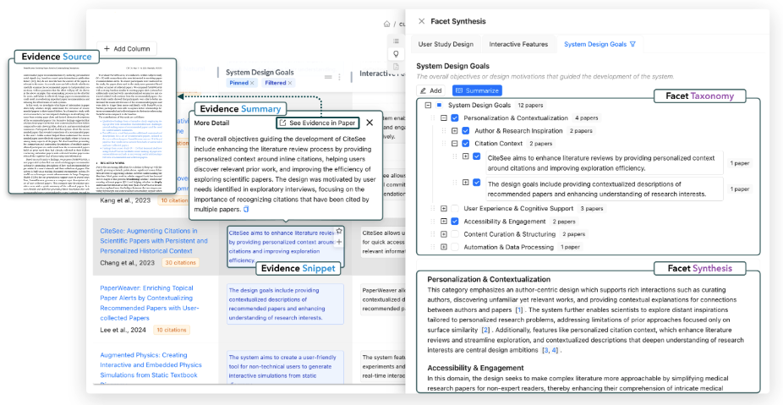This screenshot has height=405, width=783.
Task: Expand User Experience & Cognitive Support node
Action: [443, 208]
